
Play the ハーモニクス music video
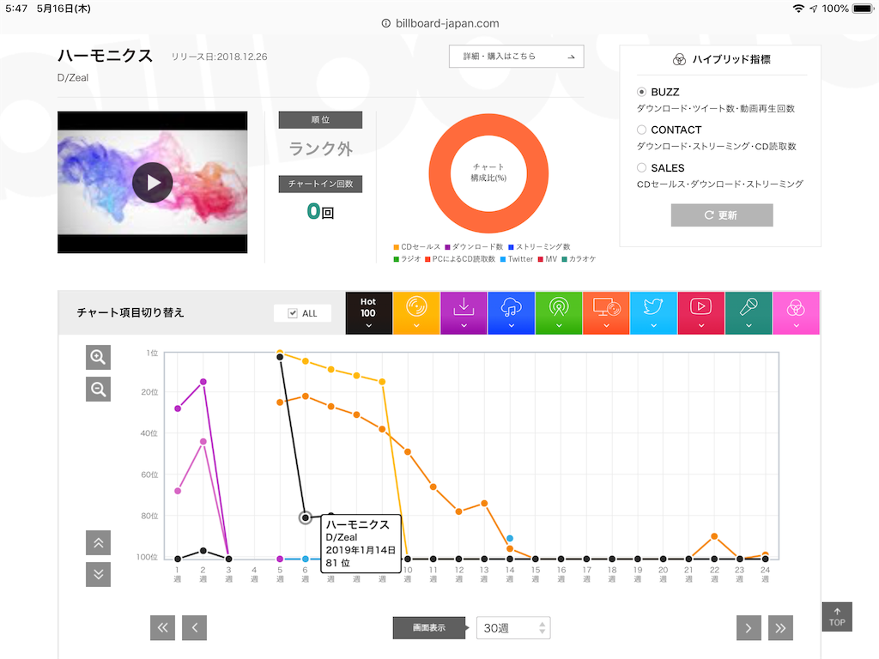[x=152, y=182]
